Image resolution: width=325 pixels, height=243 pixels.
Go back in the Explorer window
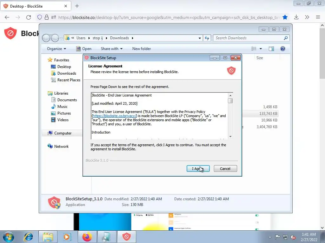click(46, 38)
